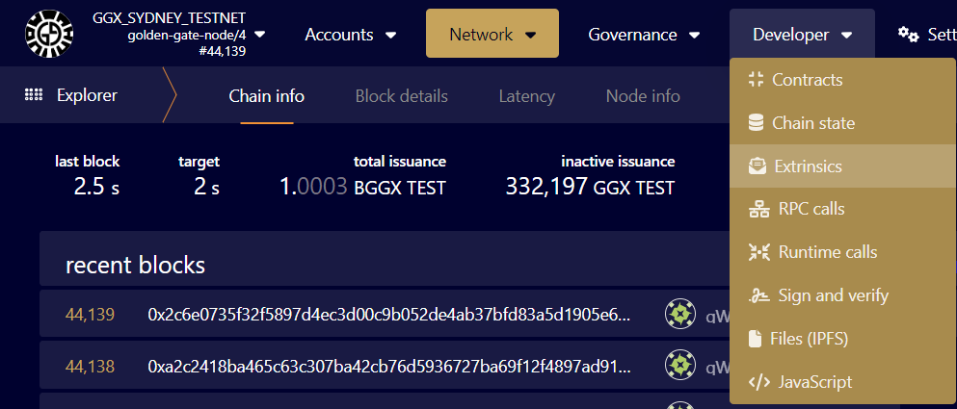
Task: Click validator identicon for block 44,139
Action: click(679, 314)
